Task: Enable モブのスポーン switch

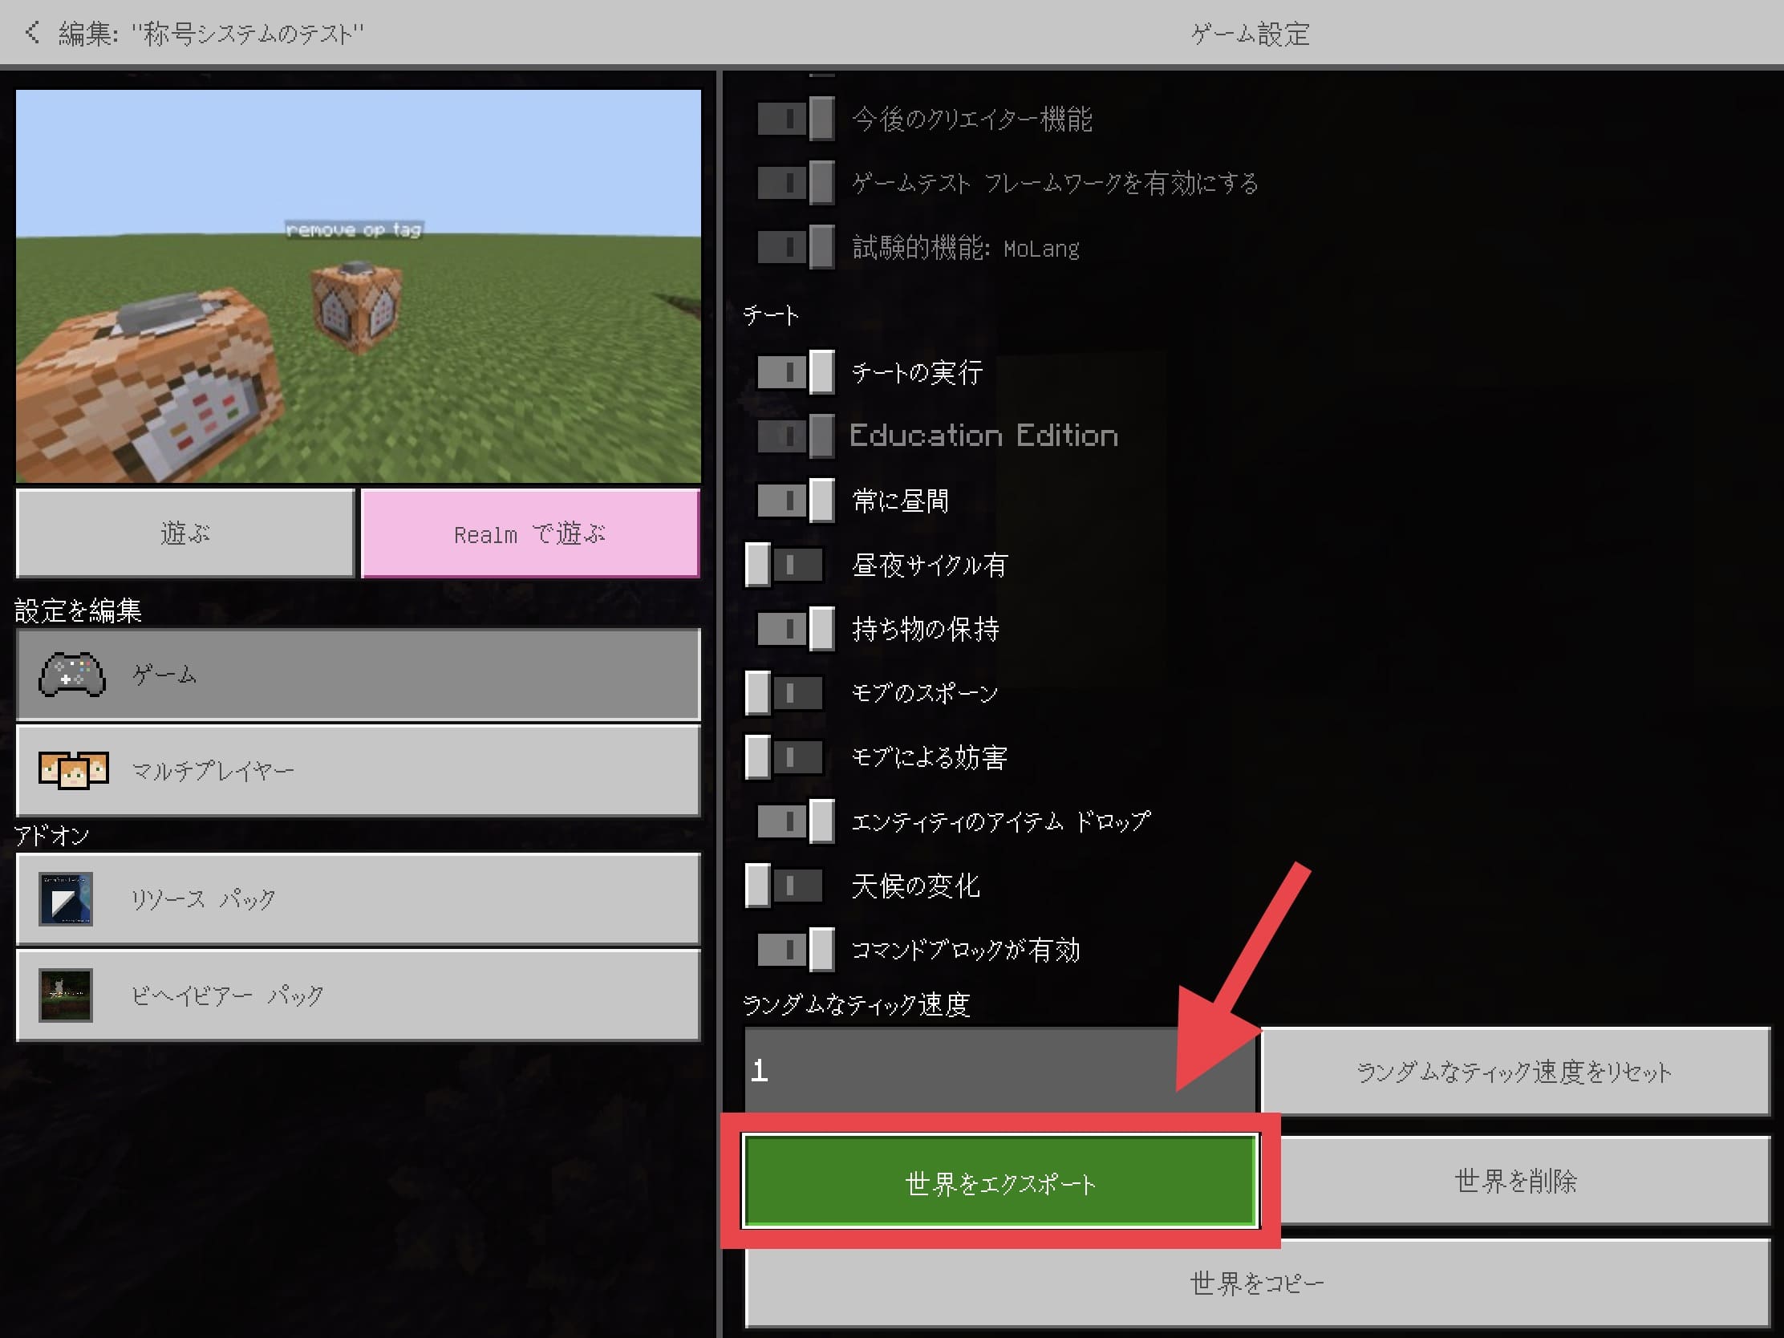Action: point(784,693)
